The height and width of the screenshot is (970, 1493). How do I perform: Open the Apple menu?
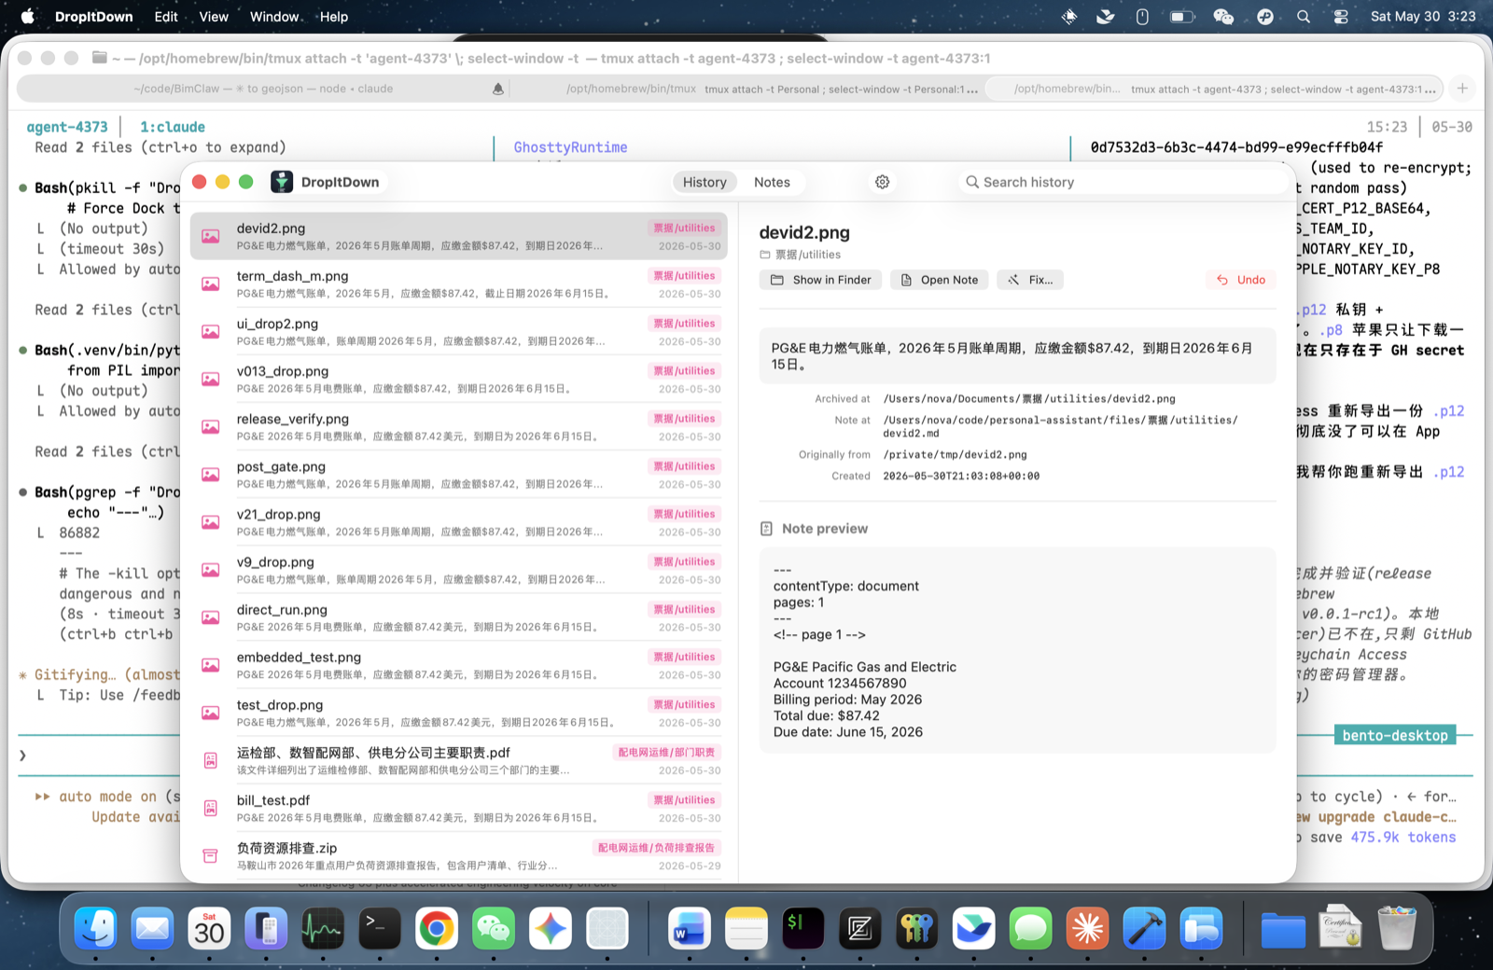(28, 17)
